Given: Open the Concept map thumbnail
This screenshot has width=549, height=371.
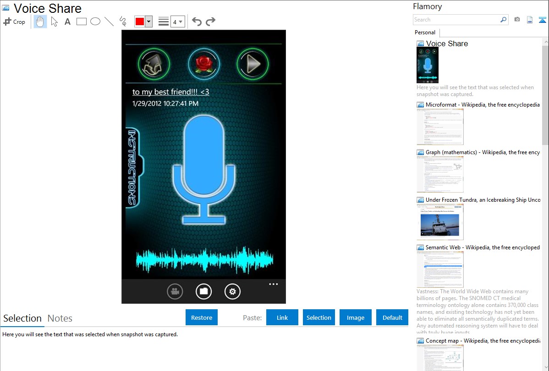Looking at the screenshot, I should point(440,358).
